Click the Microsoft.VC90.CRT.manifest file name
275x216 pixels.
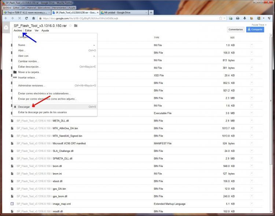[x=69, y=143]
